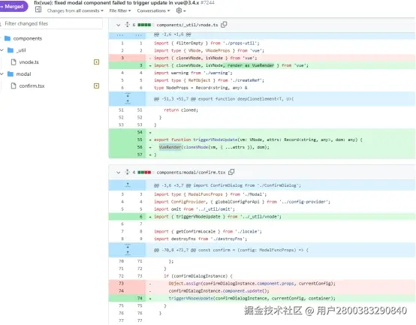The image size is (416, 325).
Task: Select added line 6 import triggerVNodeUpdate
Action: coord(218,217)
